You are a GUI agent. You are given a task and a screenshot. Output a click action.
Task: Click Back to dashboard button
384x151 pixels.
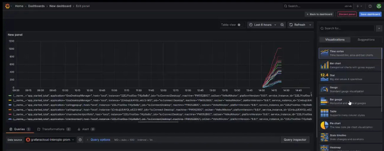pyautogui.click(x=319, y=14)
